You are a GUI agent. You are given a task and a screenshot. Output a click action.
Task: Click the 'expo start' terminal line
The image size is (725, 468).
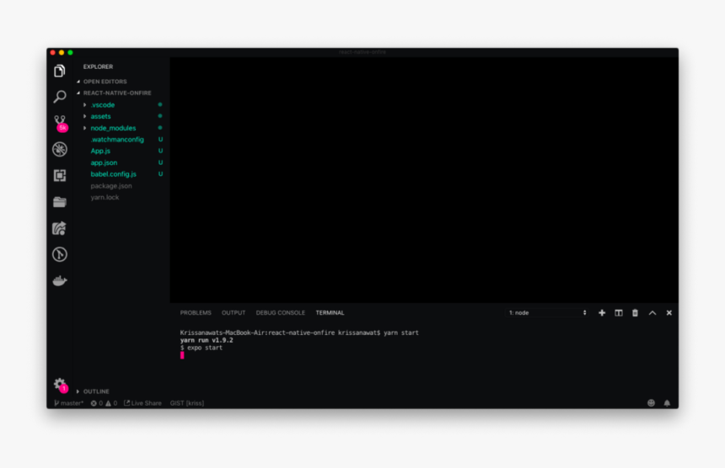click(x=201, y=348)
